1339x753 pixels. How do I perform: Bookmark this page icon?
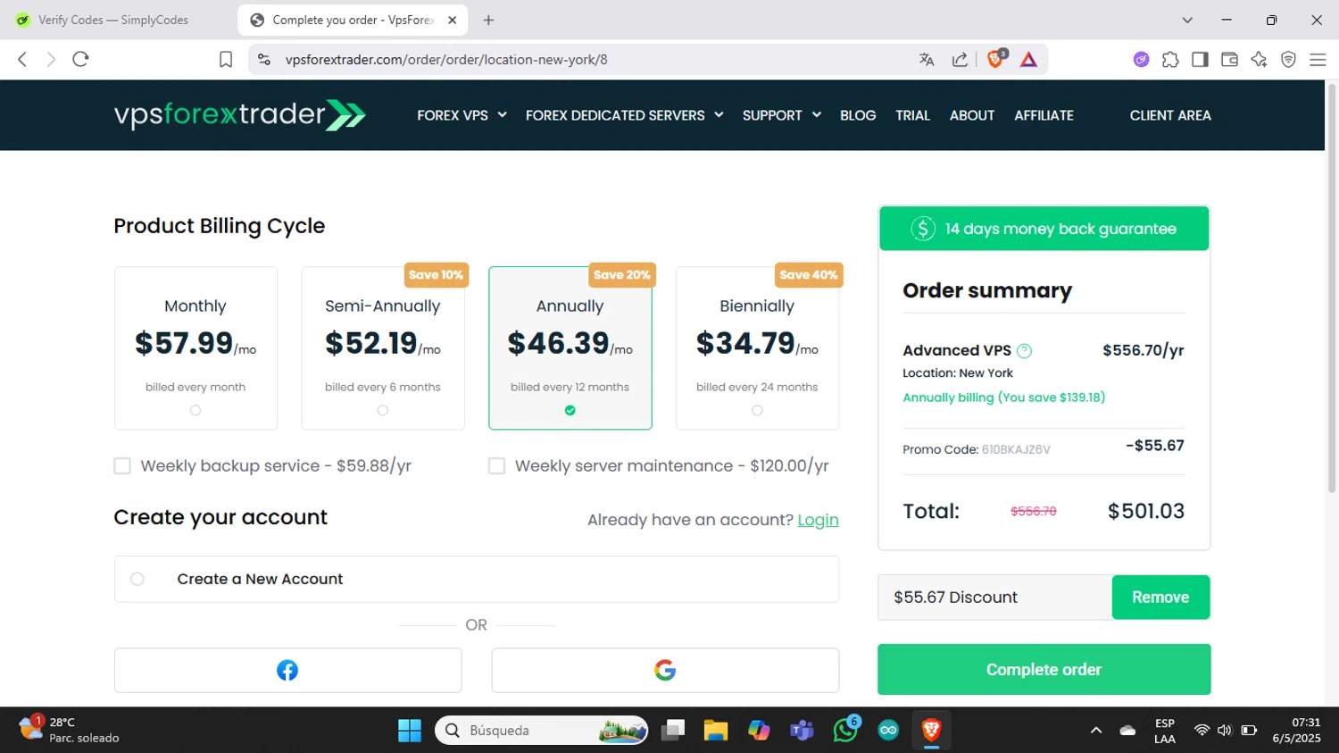click(226, 59)
